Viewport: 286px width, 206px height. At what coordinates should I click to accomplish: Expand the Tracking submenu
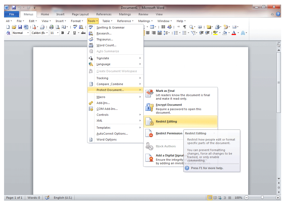click(x=115, y=78)
